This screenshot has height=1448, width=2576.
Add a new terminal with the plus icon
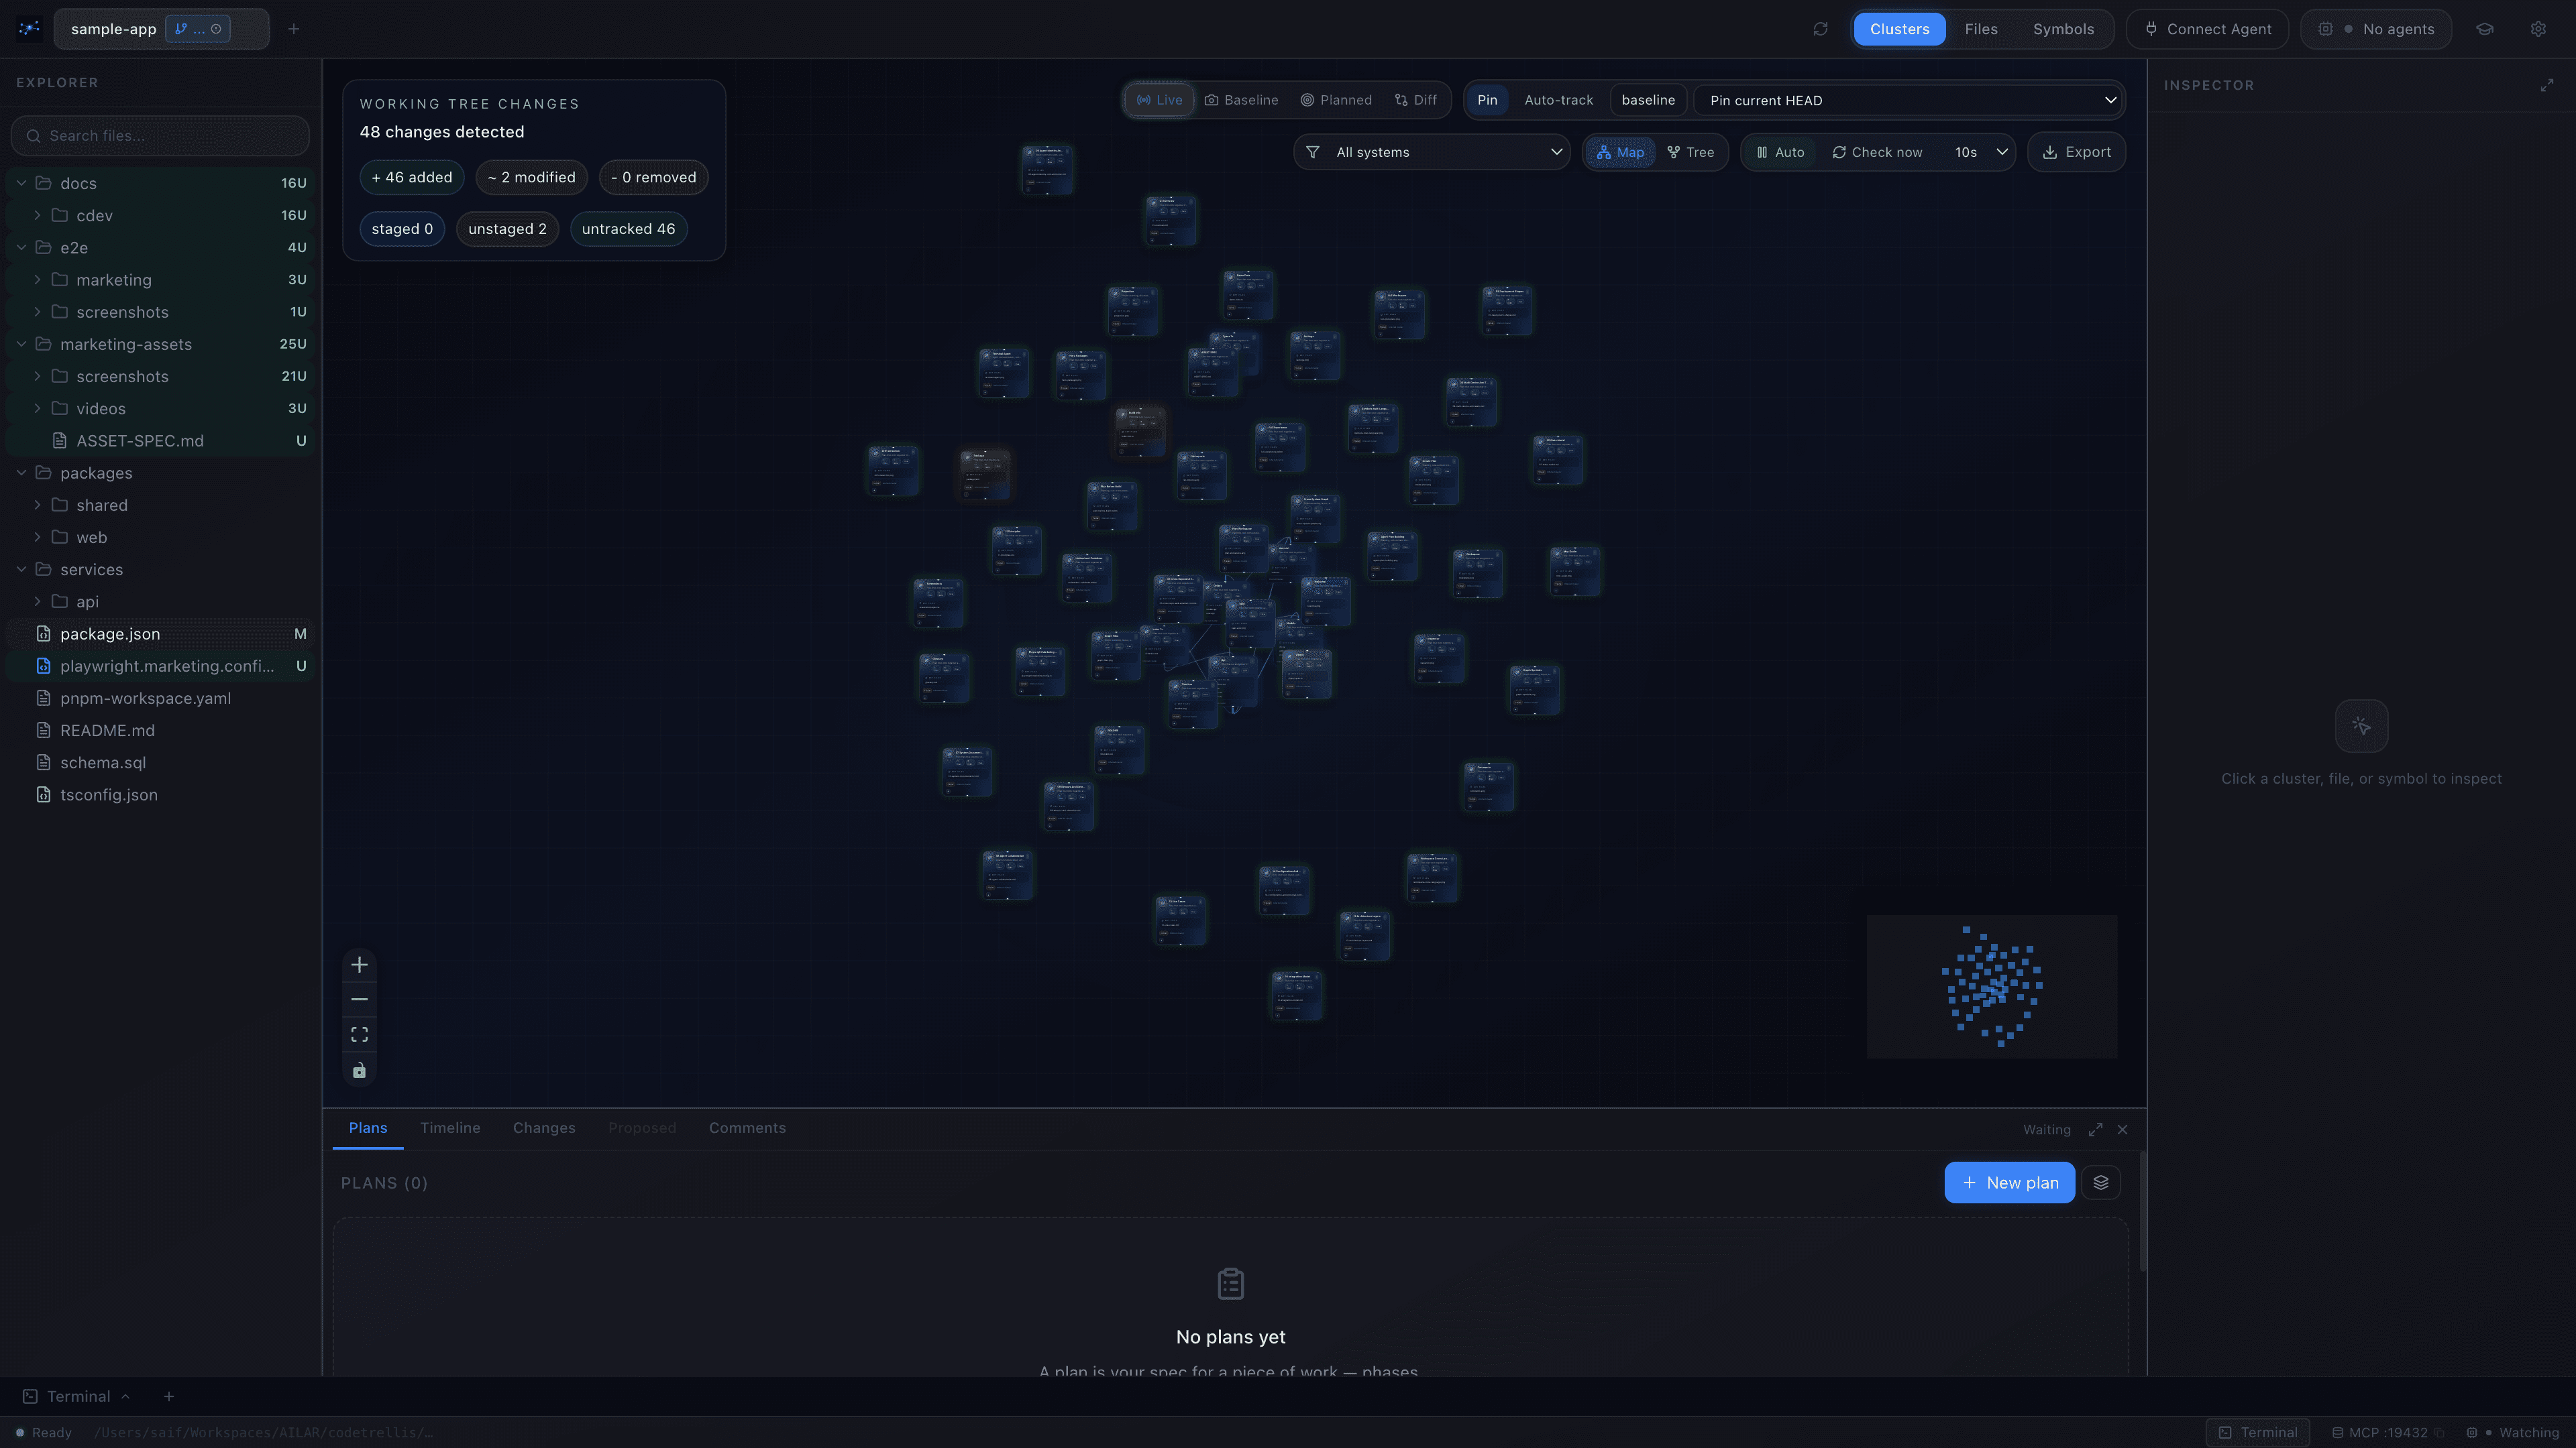(x=169, y=1397)
